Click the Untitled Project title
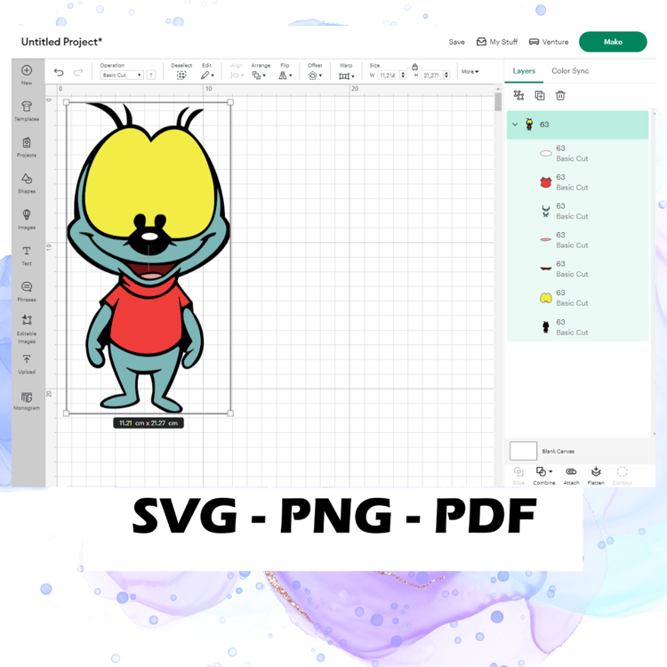 coord(61,42)
